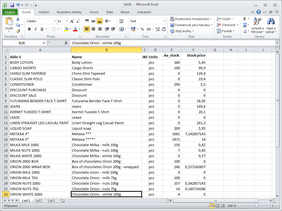Screen dimensions: 282x211
Task: Click the zoom slider handle
Action: click(x=256, y=206)
